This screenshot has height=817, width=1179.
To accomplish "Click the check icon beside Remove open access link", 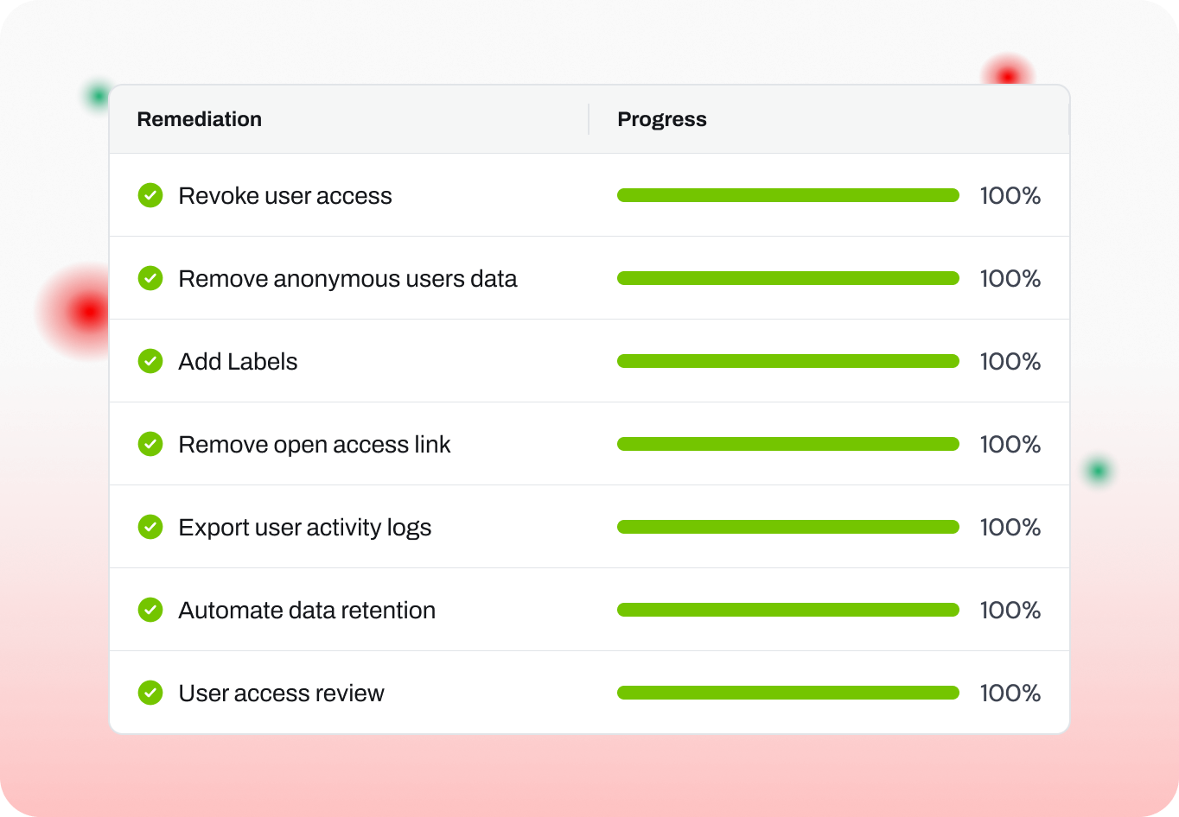I will click(150, 444).
